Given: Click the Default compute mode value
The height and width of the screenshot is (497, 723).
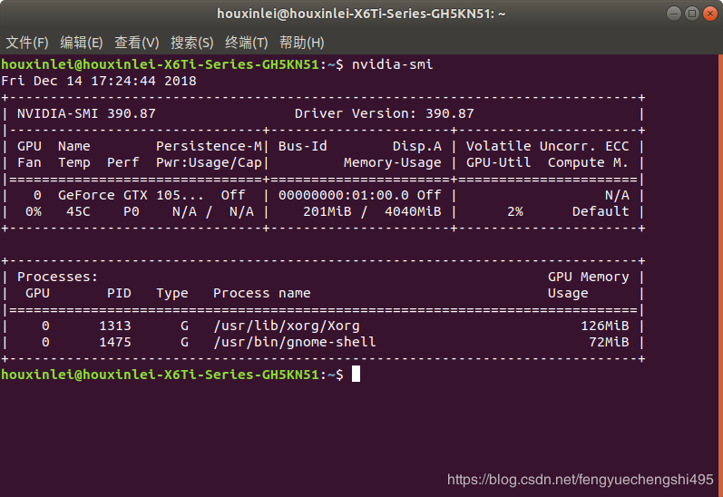Looking at the screenshot, I should point(601,211).
